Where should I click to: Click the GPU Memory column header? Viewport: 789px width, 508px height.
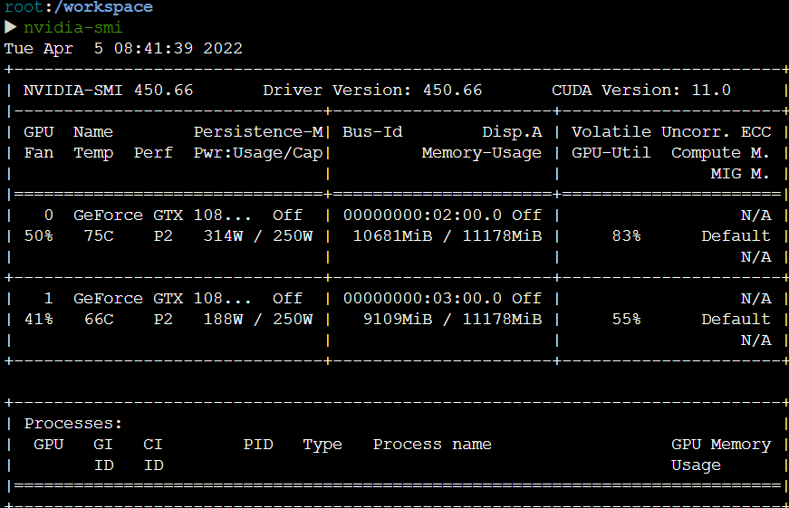720,445
